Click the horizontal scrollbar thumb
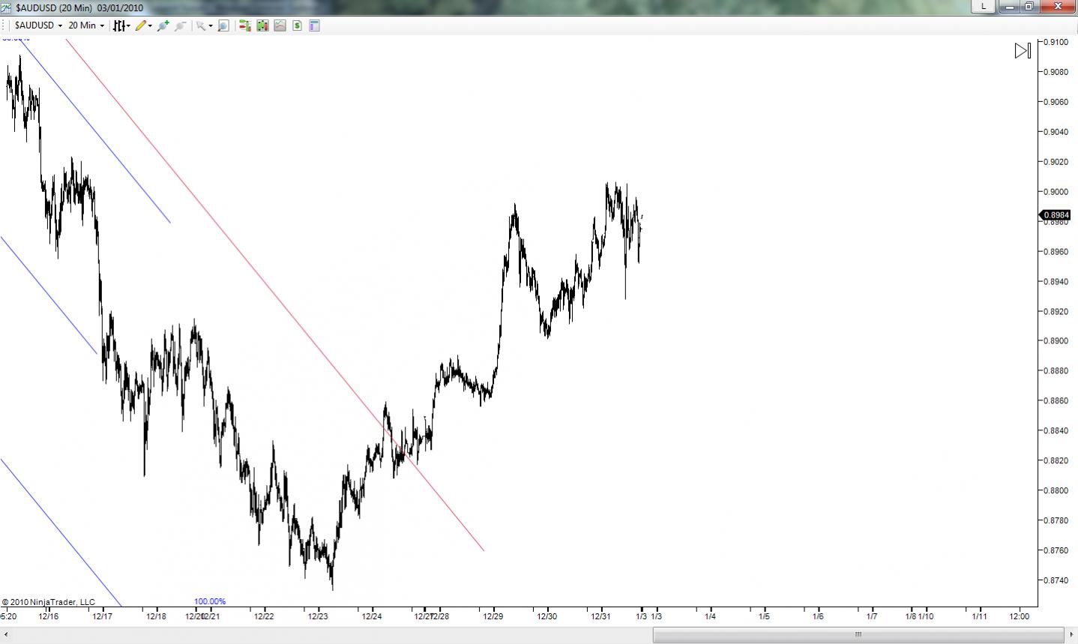Viewport: 1078px width, 644px height. 858,635
